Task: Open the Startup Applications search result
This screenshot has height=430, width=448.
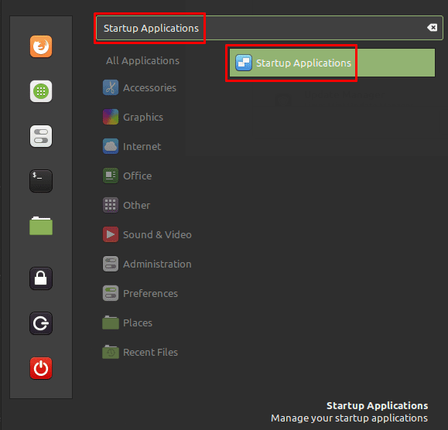Action: click(x=332, y=63)
